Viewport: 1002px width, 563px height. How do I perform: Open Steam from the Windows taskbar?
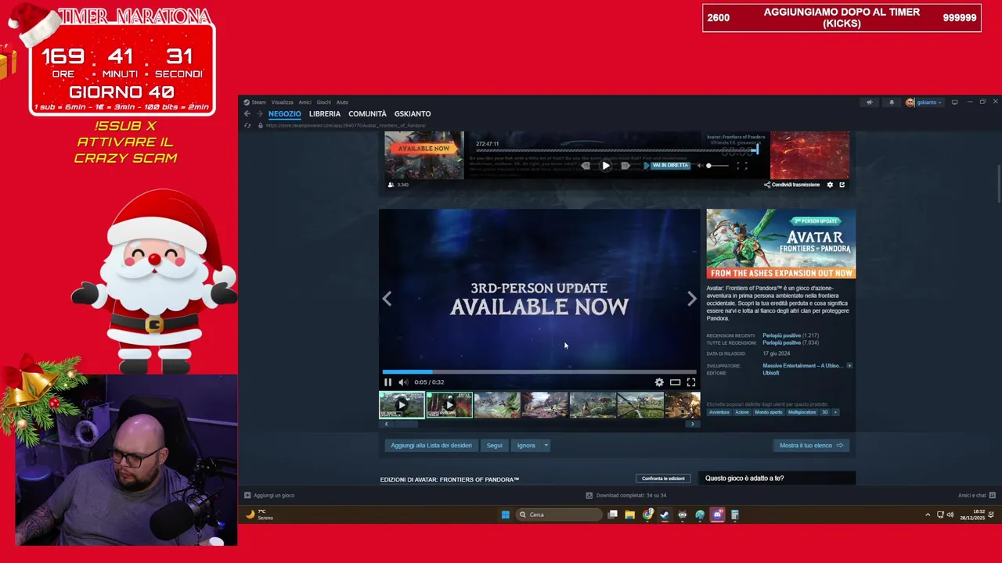[x=665, y=515]
